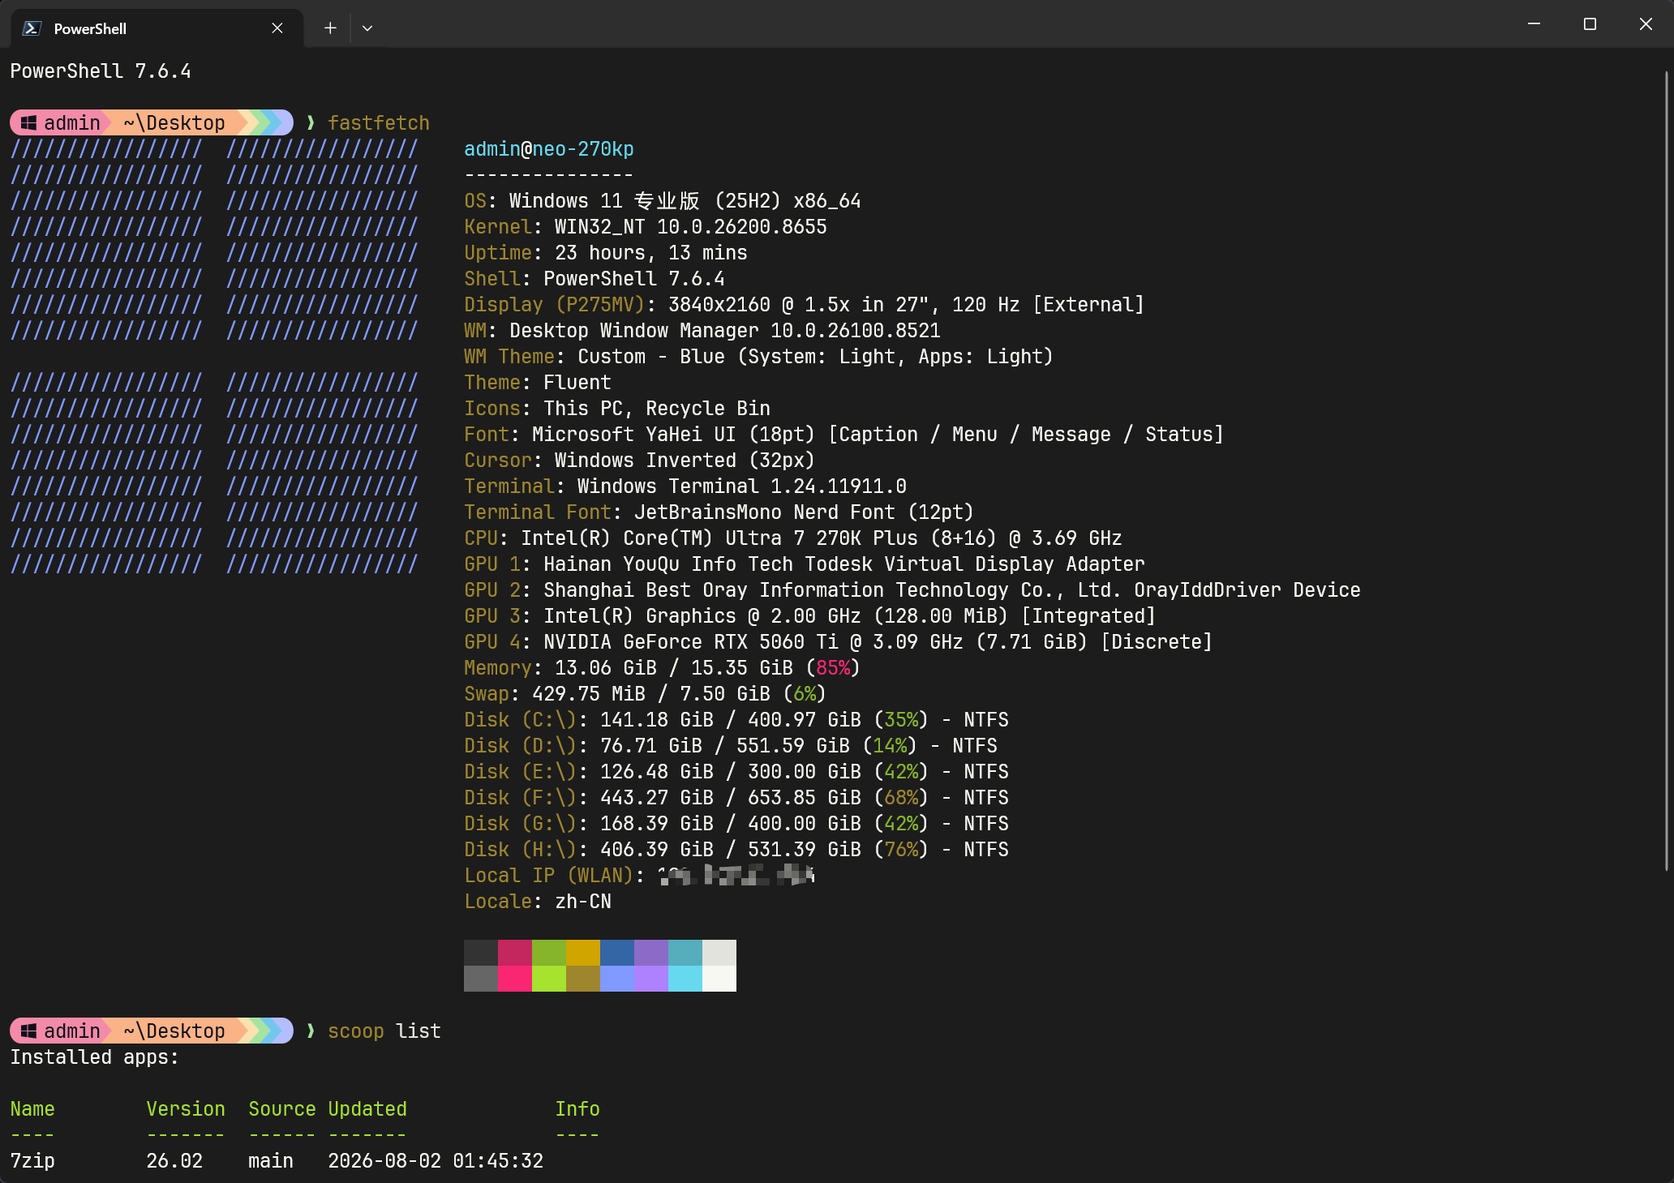1674x1183 pixels.
Task: Click the Locale 'zh-CN' line
Action: tap(538, 901)
